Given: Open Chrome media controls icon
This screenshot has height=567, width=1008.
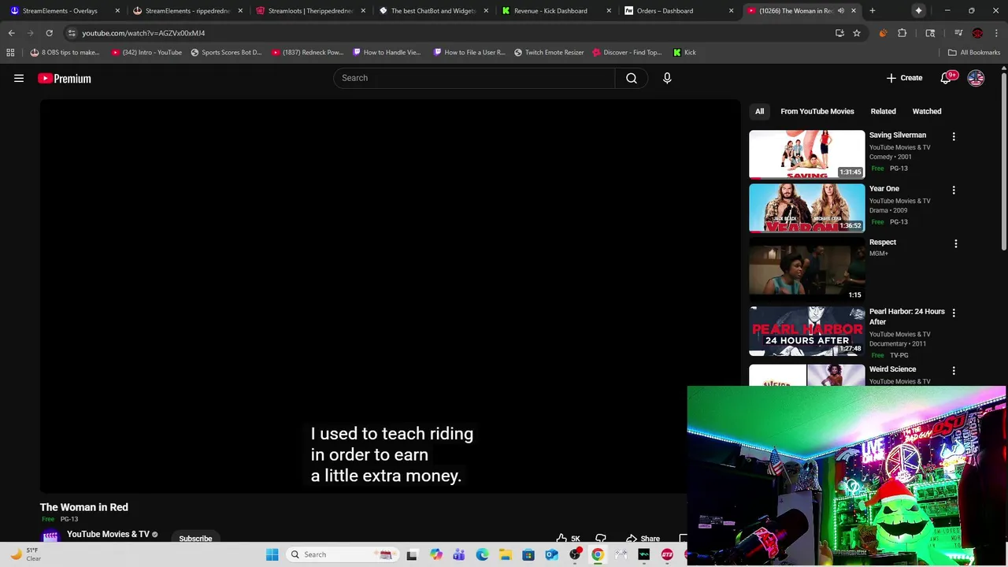Looking at the screenshot, I should pos(958,33).
